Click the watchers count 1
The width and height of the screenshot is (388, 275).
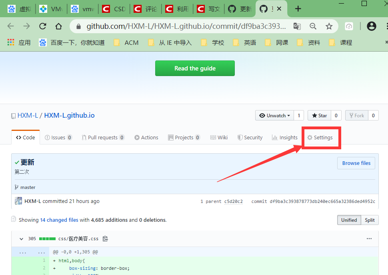[299, 116]
